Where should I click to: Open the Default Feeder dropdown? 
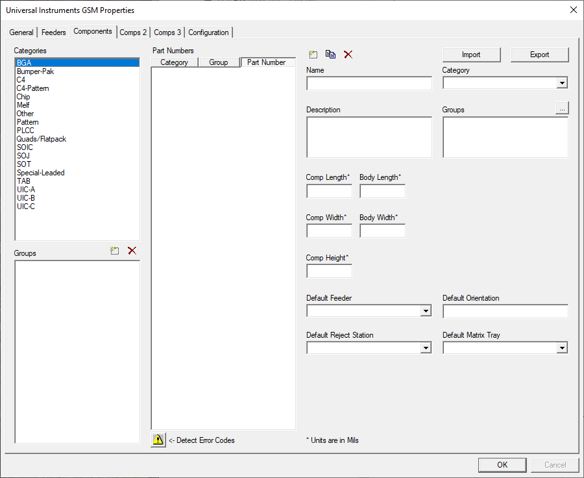(426, 310)
